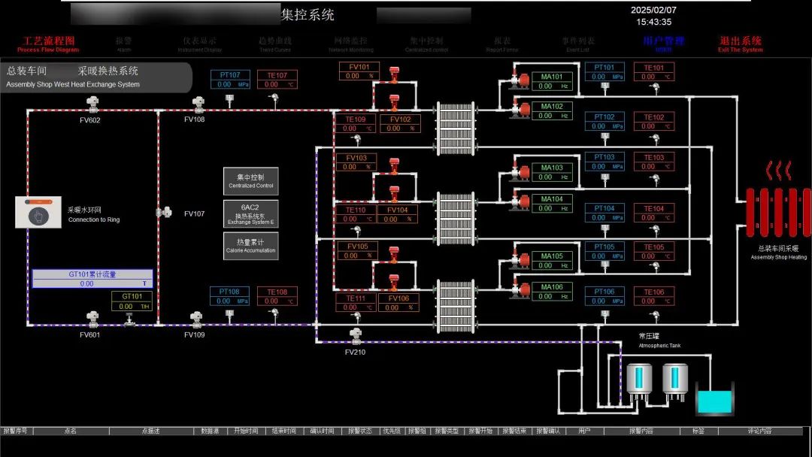Click Exit The System
The image size is (812, 457).
[740, 44]
